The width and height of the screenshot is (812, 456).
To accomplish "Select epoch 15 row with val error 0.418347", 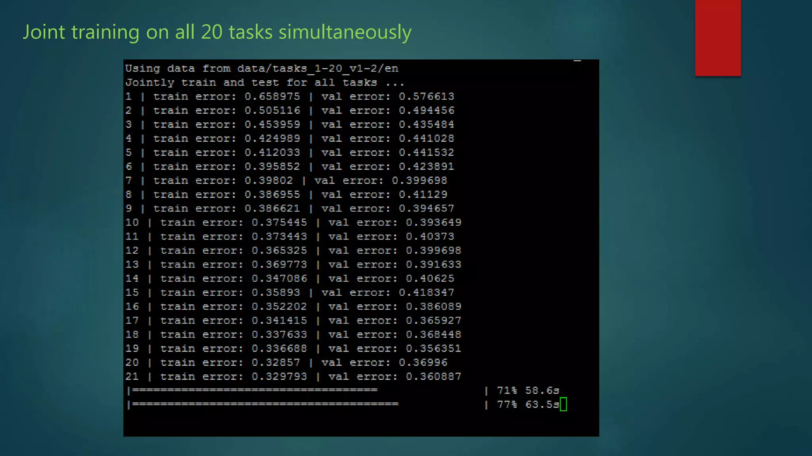I will pyautogui.click(x=290, y=293).
